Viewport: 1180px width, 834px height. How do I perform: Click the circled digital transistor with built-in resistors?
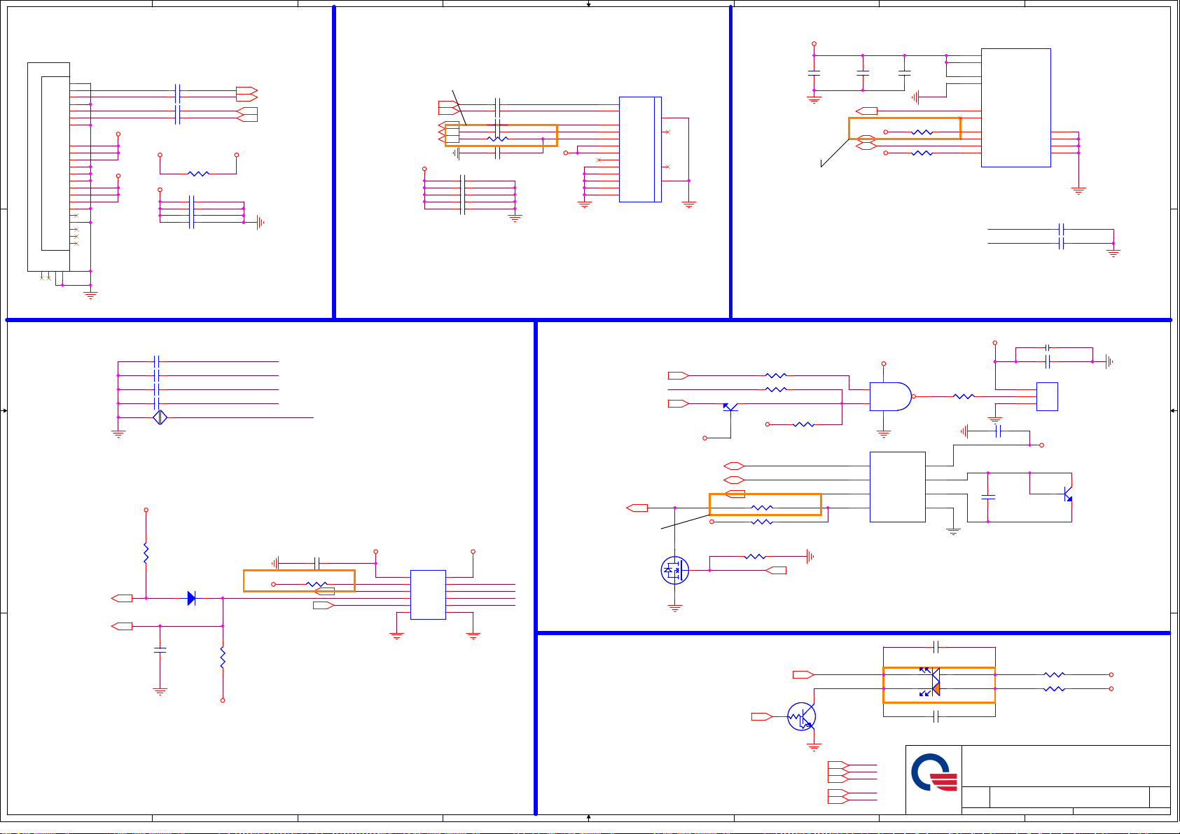click(801, 716)
